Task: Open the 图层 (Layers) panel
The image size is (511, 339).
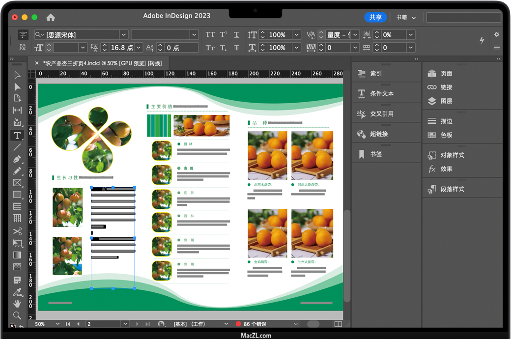Action: (446, 101)
